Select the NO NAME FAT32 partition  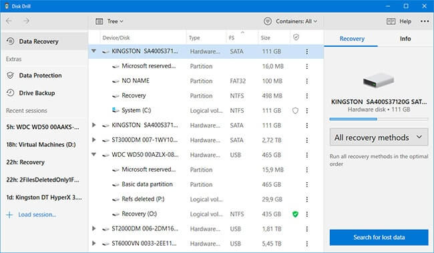click(206, 81)
